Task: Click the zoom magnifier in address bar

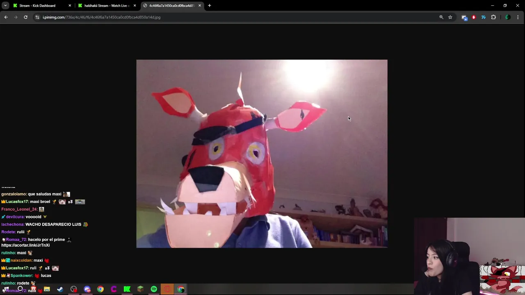Action: pos(441,17)
